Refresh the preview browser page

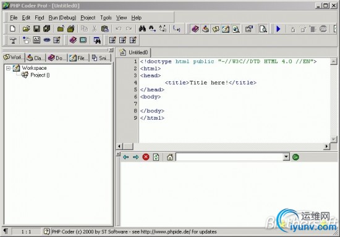pos(156,157)
